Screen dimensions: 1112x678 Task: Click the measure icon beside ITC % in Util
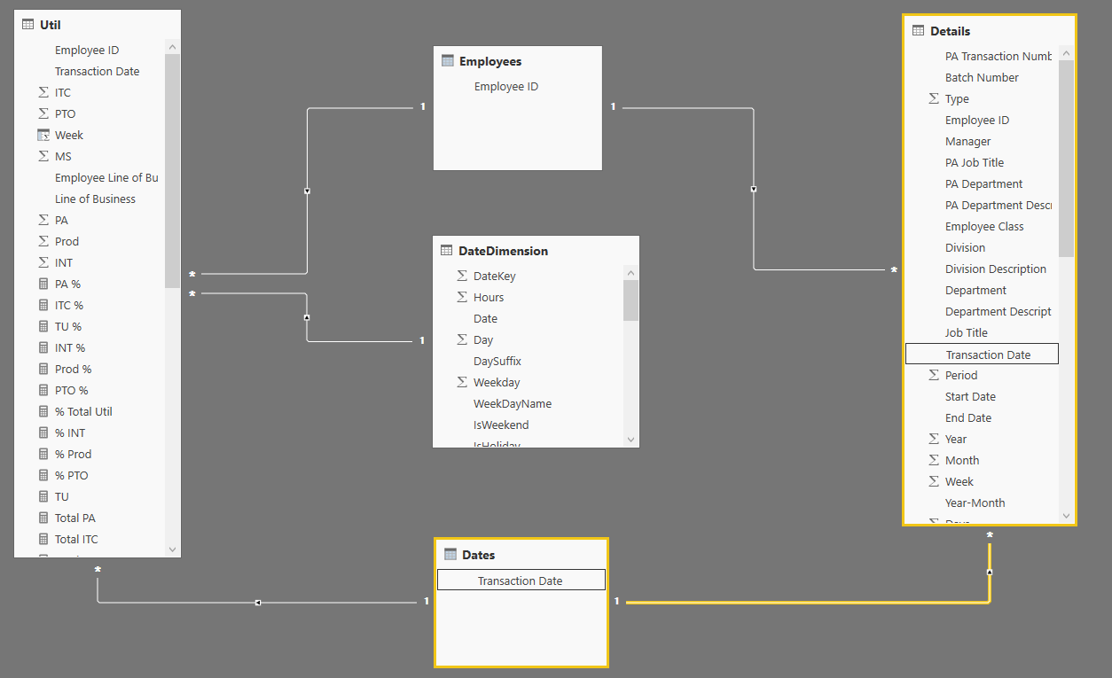(x=43, y=305)
